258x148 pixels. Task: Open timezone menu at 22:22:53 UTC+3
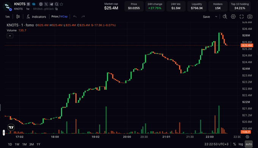click(216, 144)
